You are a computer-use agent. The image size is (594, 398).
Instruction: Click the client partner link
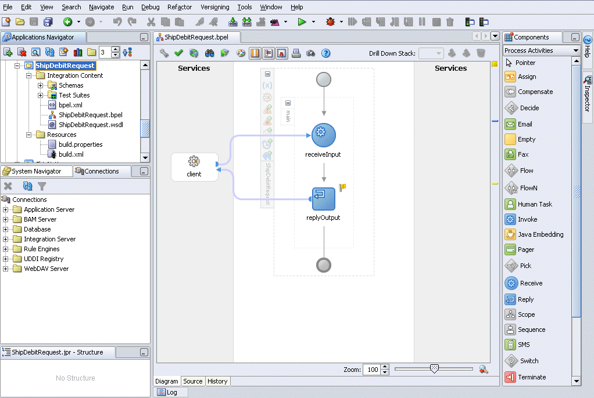point(194,167)
